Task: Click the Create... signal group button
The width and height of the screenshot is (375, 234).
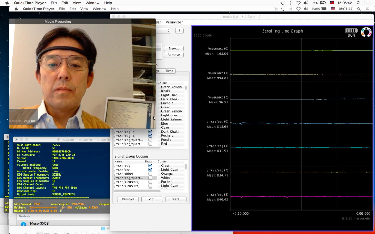Action: [x=176, y=199]
